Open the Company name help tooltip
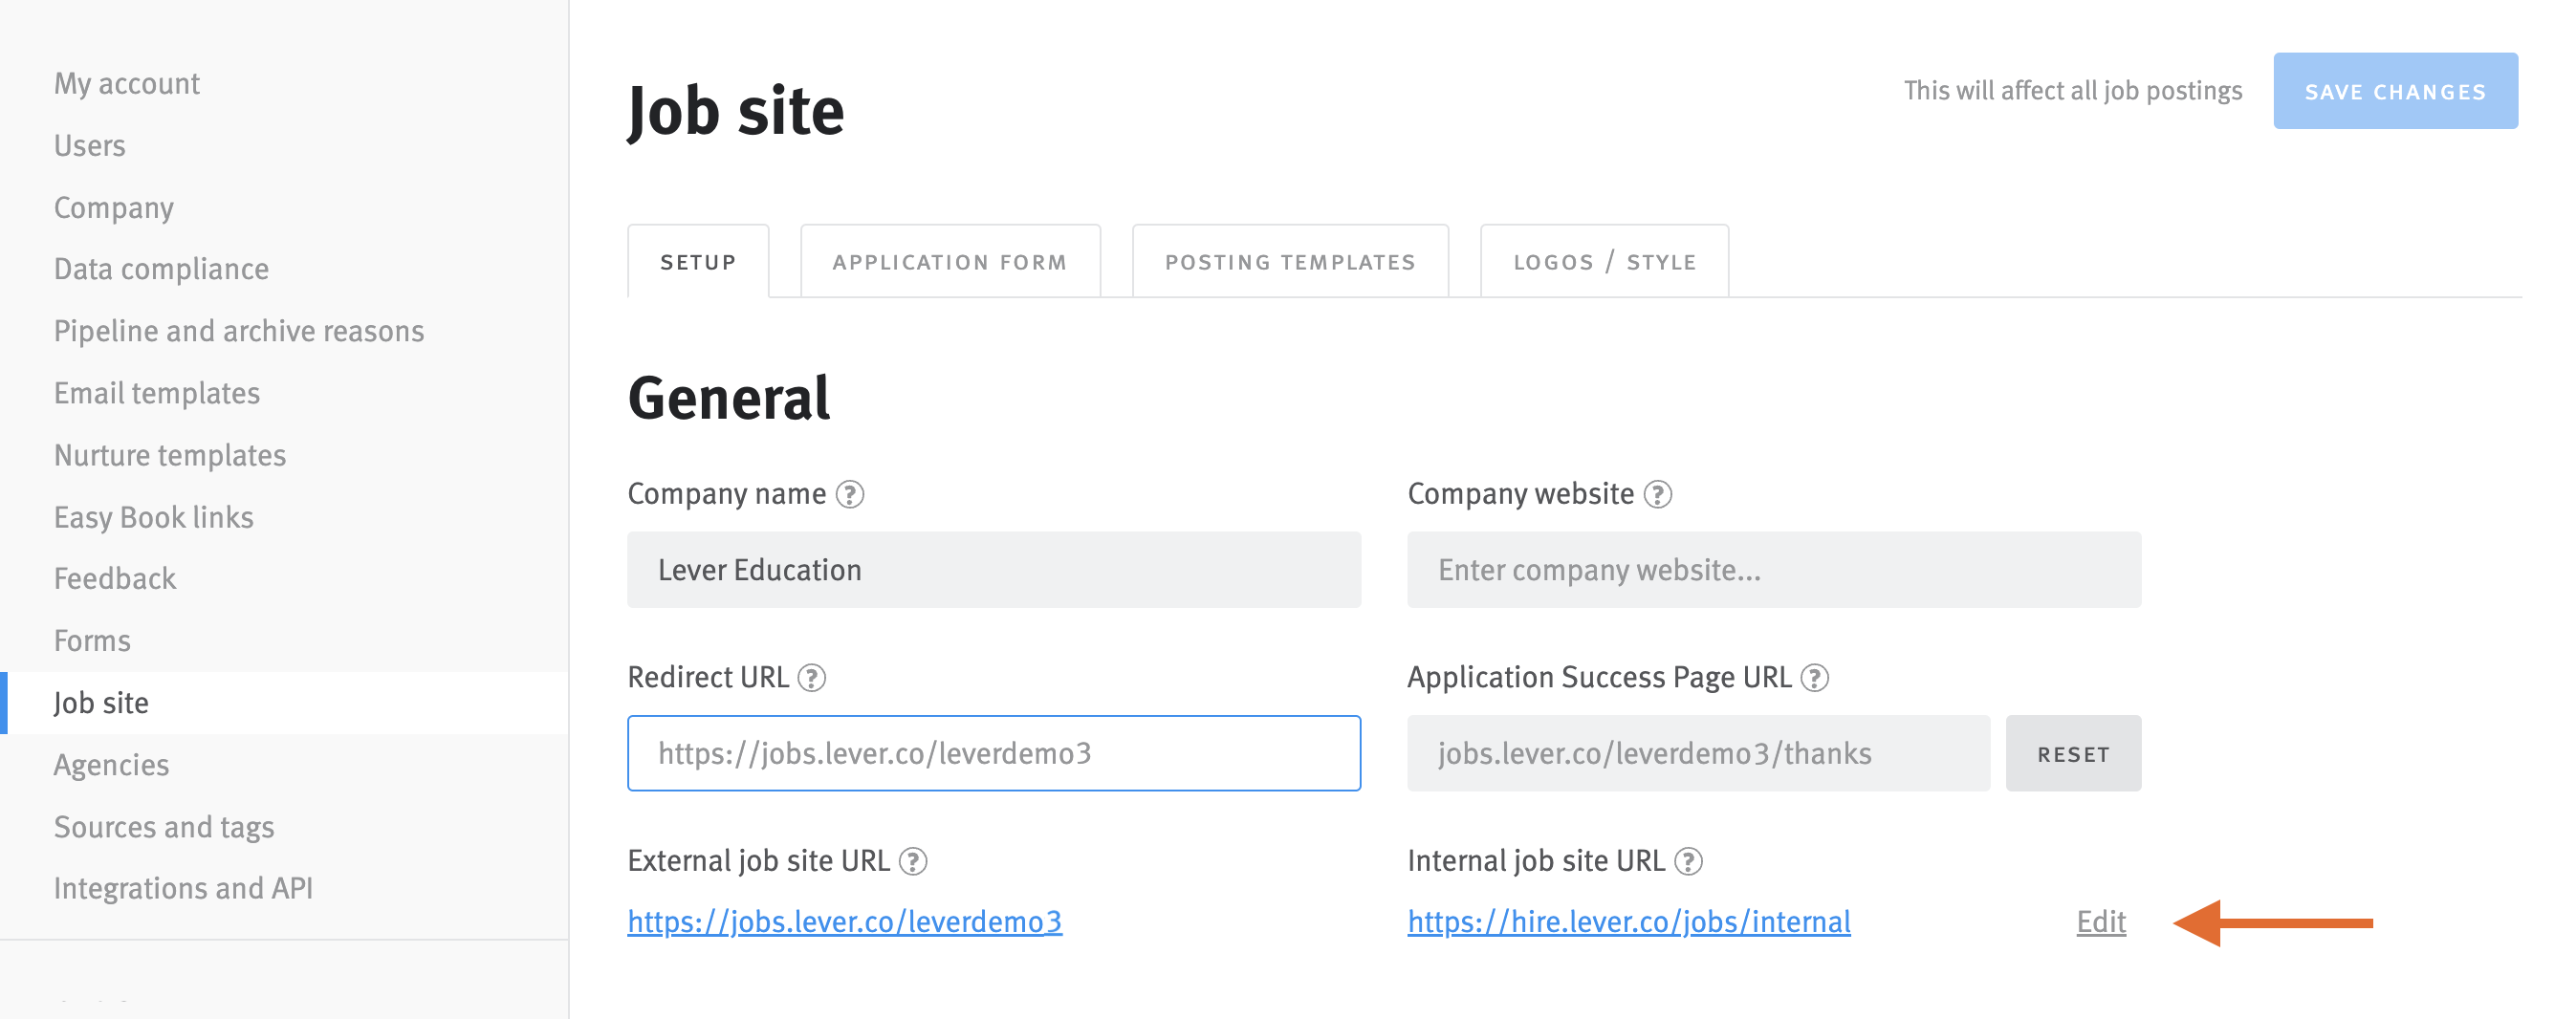 pyautogui.click(x=851, y=493)
